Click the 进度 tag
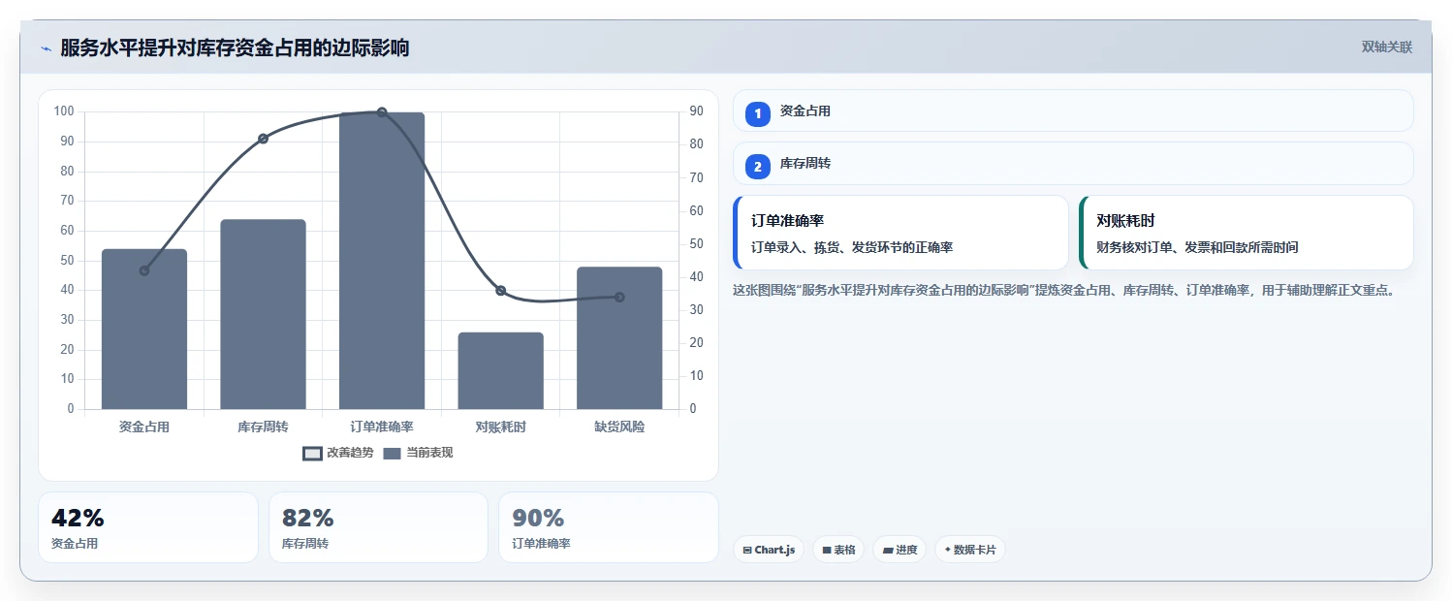The width and height of the screenshot is (1452, 601). (x=900, y=550)
